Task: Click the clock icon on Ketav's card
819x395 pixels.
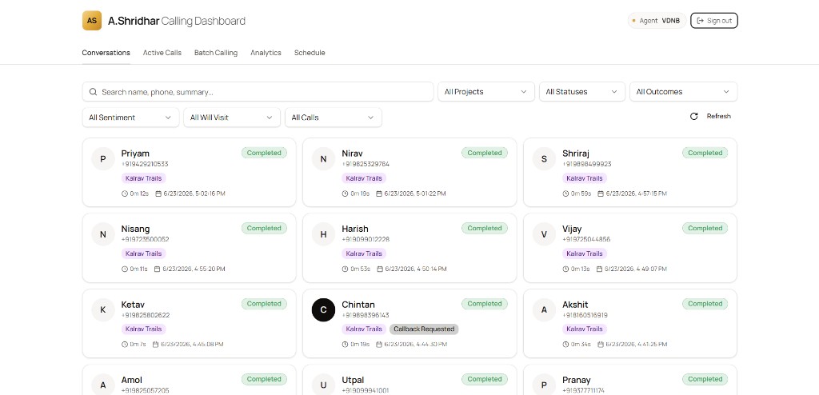Action: pos(125,345)
